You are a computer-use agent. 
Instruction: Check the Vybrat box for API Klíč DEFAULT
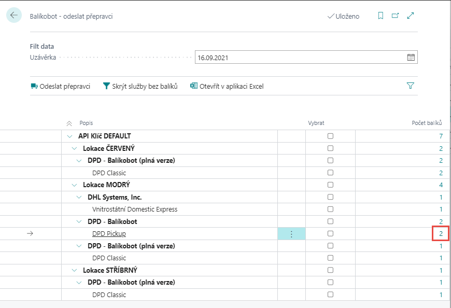coord(330,136)
